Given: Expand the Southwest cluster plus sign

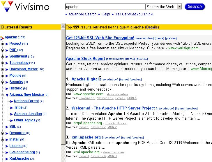Looking at the screenshot, I should (2, 57).
